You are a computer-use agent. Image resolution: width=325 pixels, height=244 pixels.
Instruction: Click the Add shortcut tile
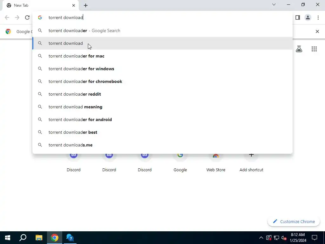(x=251, y=163)
